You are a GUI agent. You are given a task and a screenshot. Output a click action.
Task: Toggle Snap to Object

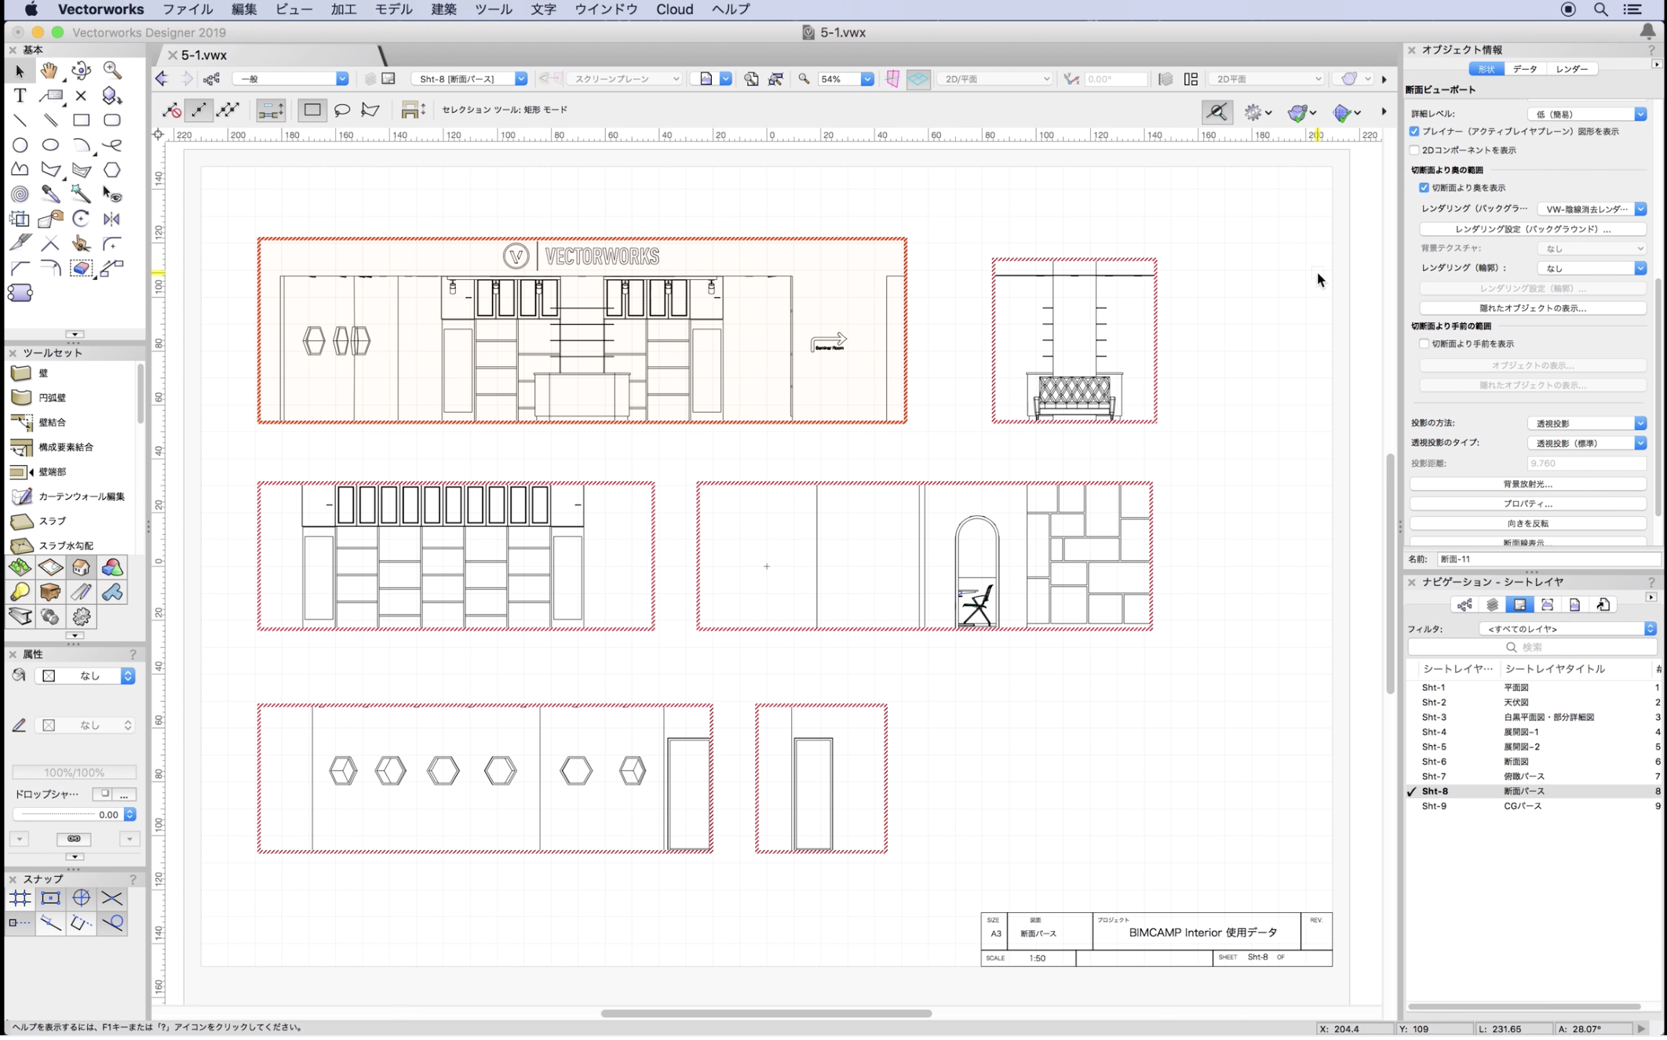tap(50, 898)
